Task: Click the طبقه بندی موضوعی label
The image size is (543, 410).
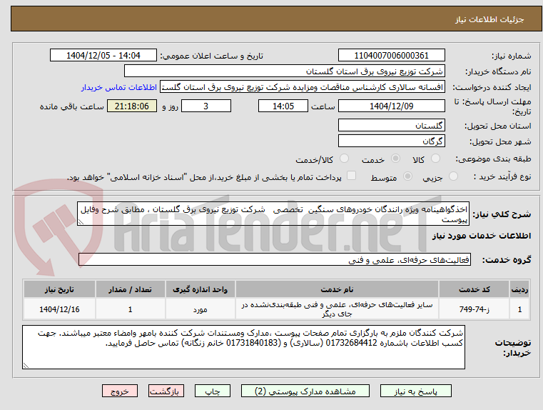Action: [493, 159]
